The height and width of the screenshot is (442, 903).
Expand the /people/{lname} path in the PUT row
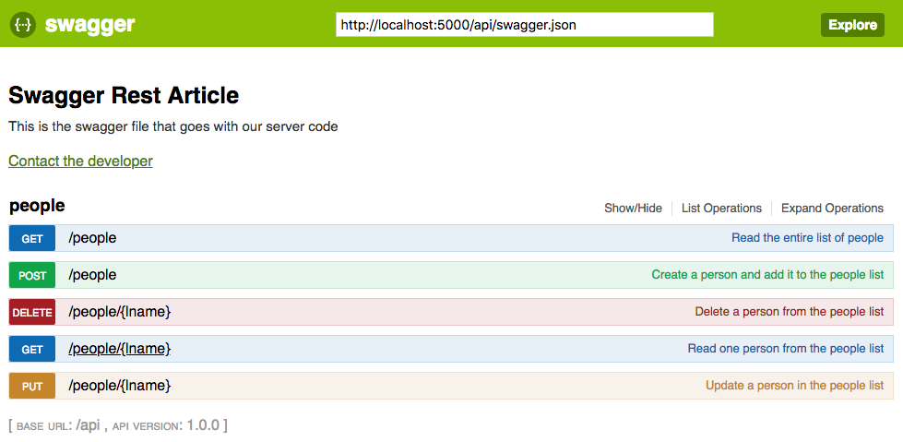pos(120,386)
